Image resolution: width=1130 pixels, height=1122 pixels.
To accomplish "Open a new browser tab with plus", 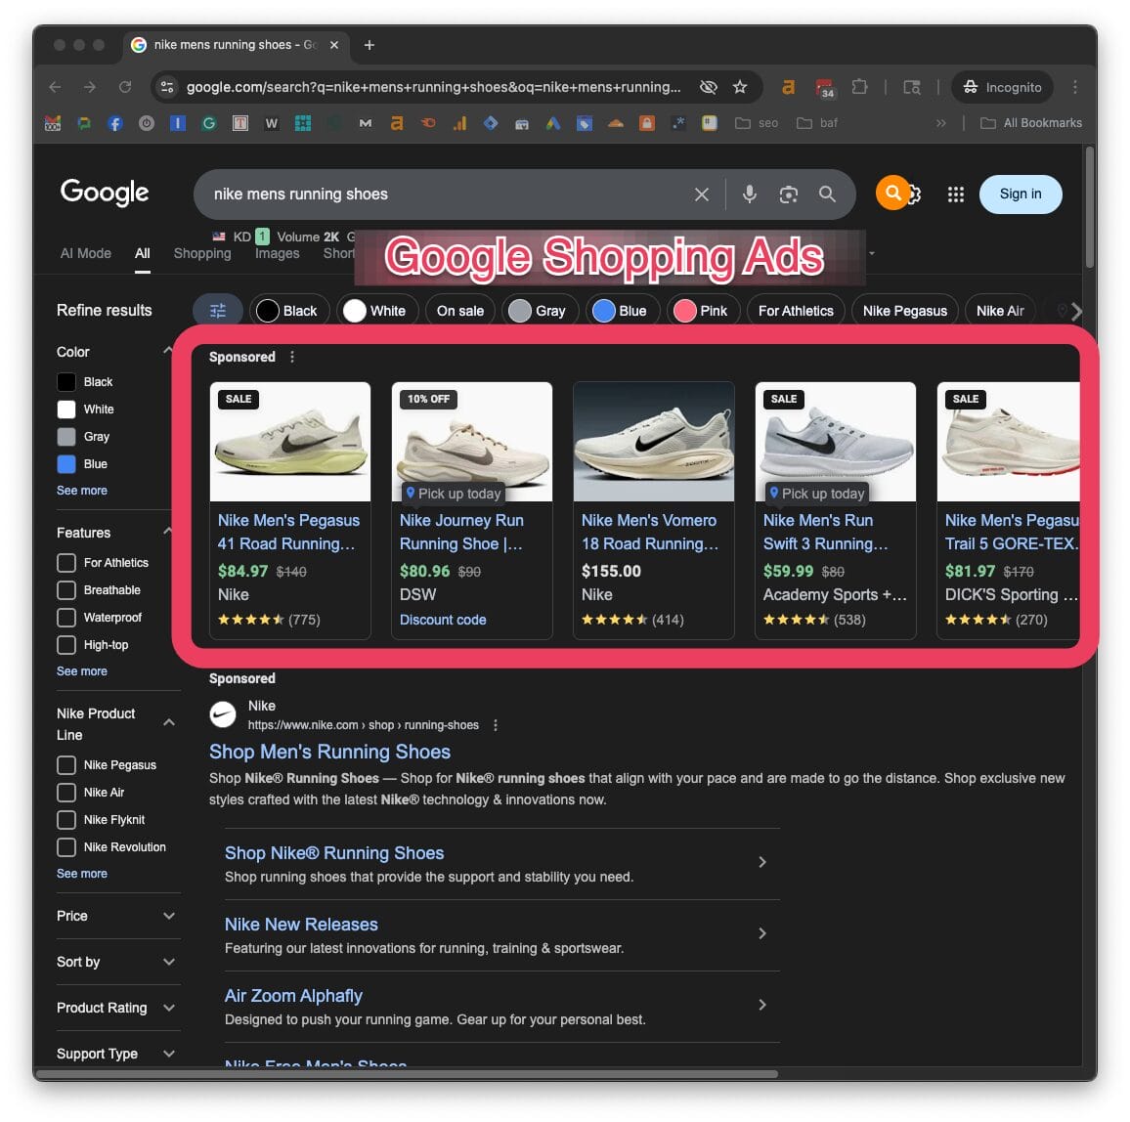I will click(369, 45).
